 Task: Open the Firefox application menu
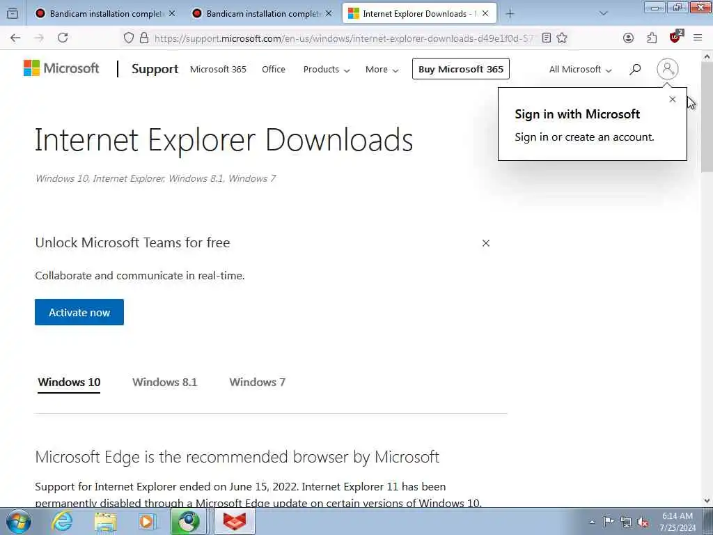[698, 38]
